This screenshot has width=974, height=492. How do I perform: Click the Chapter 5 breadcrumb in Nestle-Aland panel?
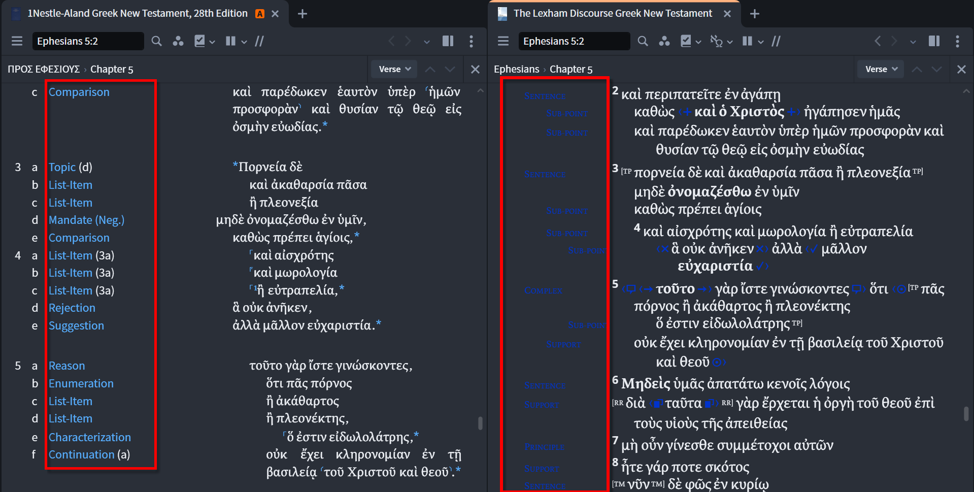click(112, 69)
